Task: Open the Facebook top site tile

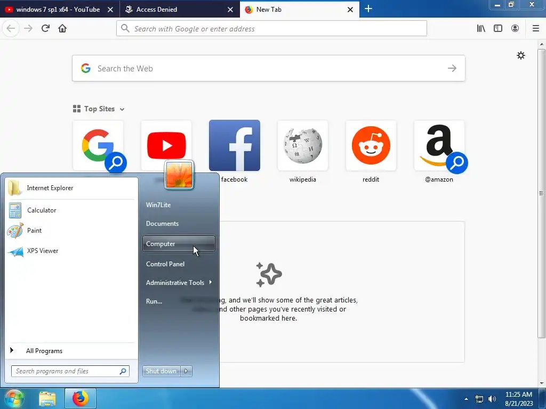Action: point(235,145)
